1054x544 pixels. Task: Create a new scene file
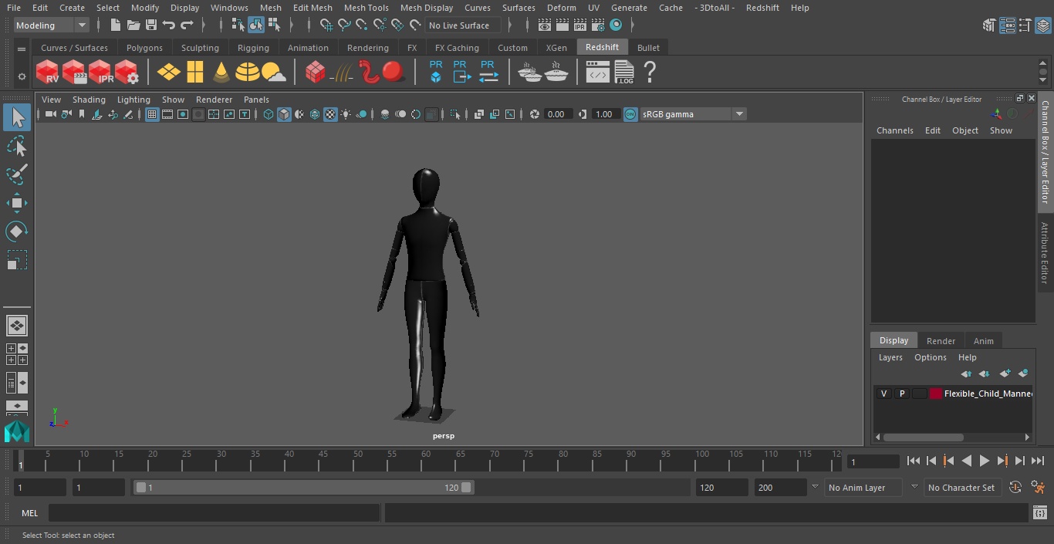tap(115, 25)
